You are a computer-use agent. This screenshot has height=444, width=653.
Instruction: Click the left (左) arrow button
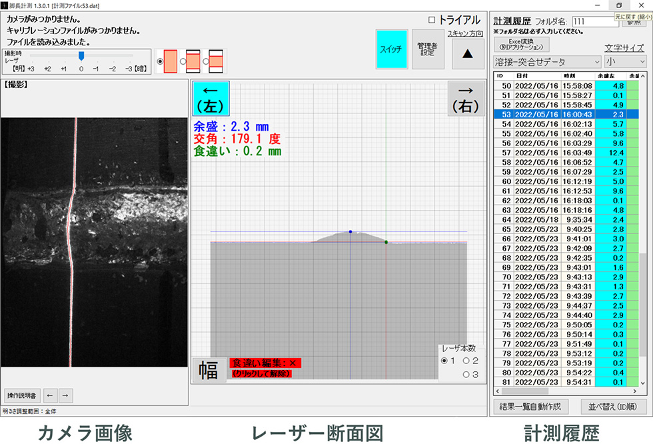[211, 98]
